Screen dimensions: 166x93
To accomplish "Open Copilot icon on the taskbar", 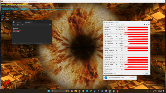I will point(72,91).
